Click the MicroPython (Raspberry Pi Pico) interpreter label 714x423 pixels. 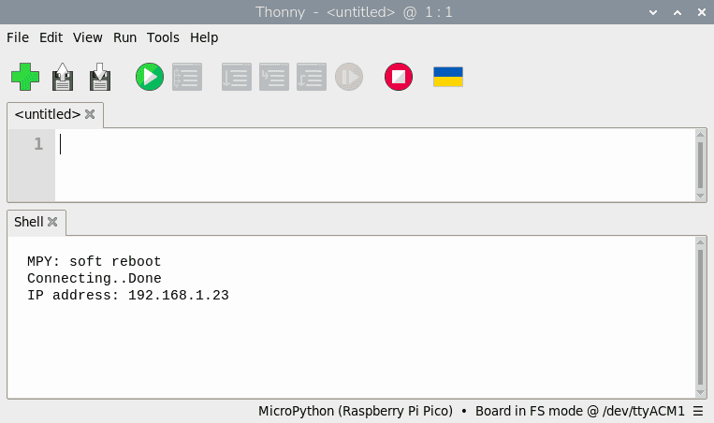point(356,411)
